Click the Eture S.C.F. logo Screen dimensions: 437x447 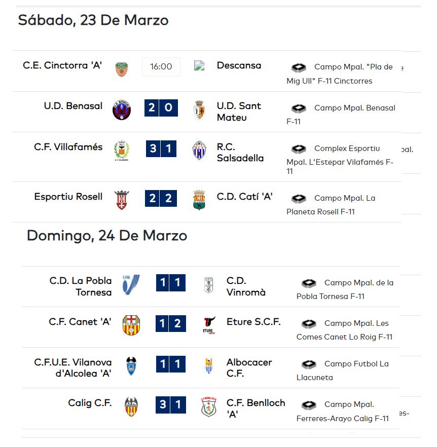pos(209,325)
